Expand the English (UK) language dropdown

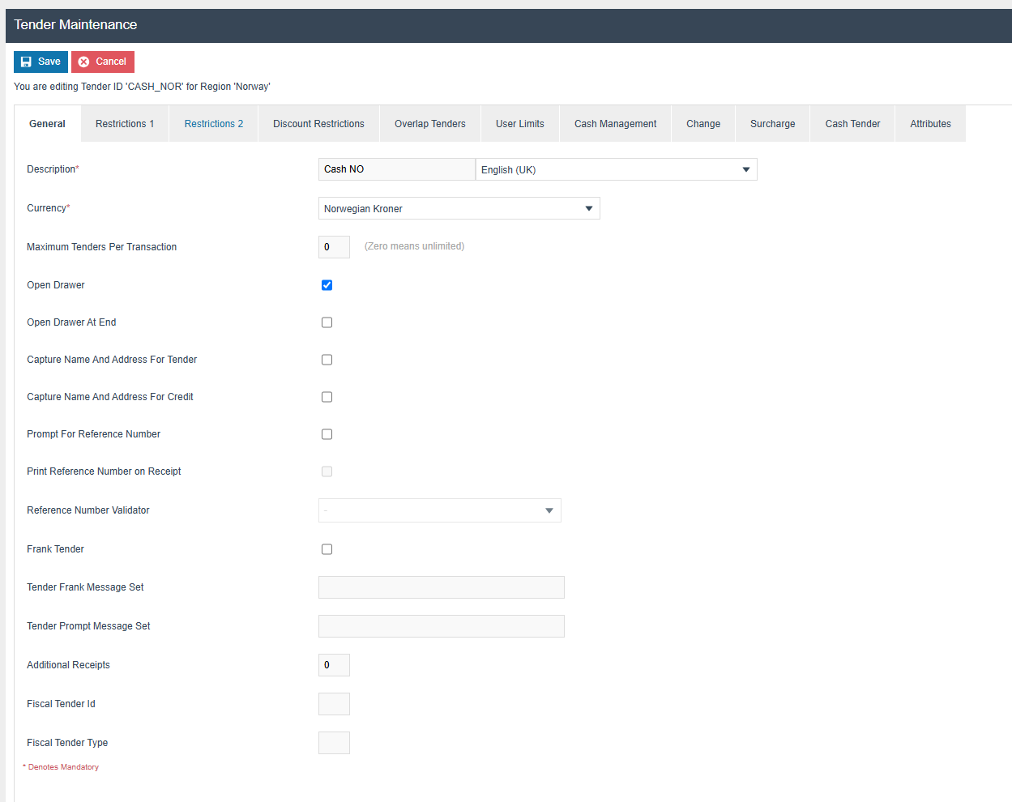pos(616,170)
